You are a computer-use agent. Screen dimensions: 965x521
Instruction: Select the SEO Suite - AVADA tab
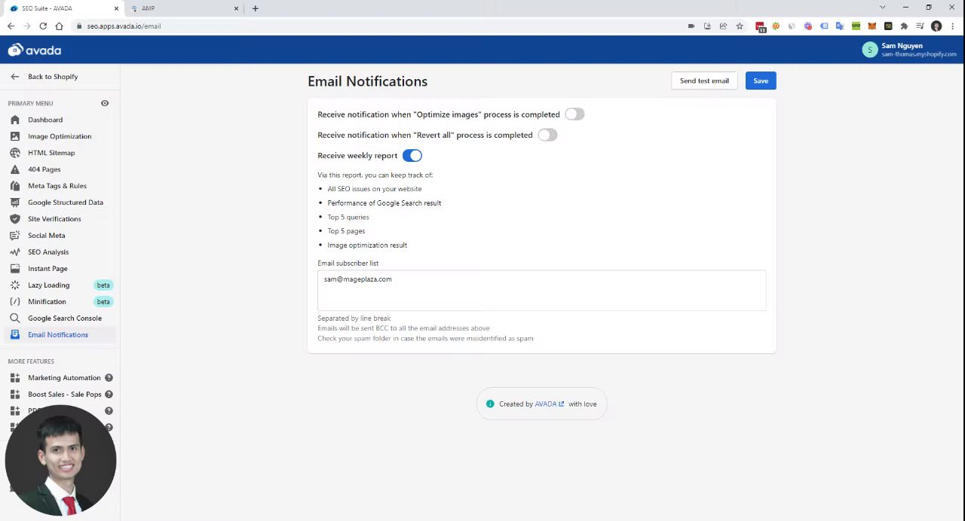pos(63,8)
